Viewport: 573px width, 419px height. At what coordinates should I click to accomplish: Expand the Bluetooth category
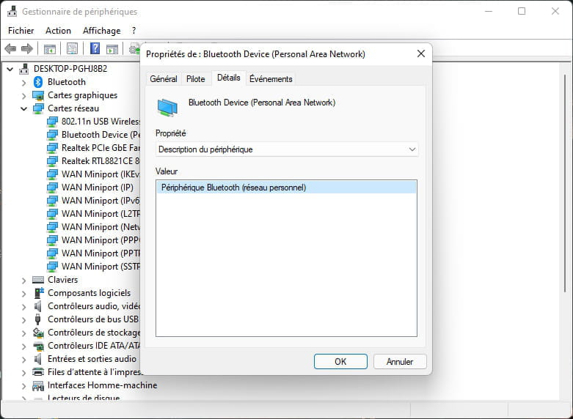(x=23, y=83)
